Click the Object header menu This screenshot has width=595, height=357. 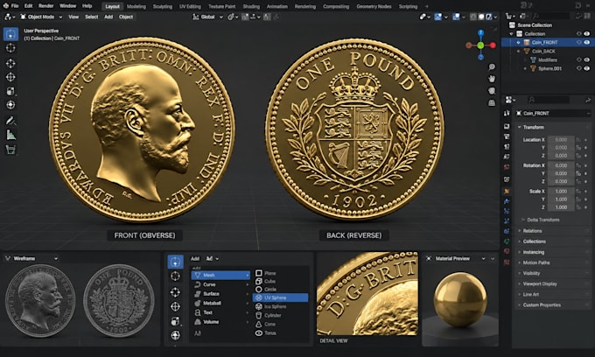(126, 17)
